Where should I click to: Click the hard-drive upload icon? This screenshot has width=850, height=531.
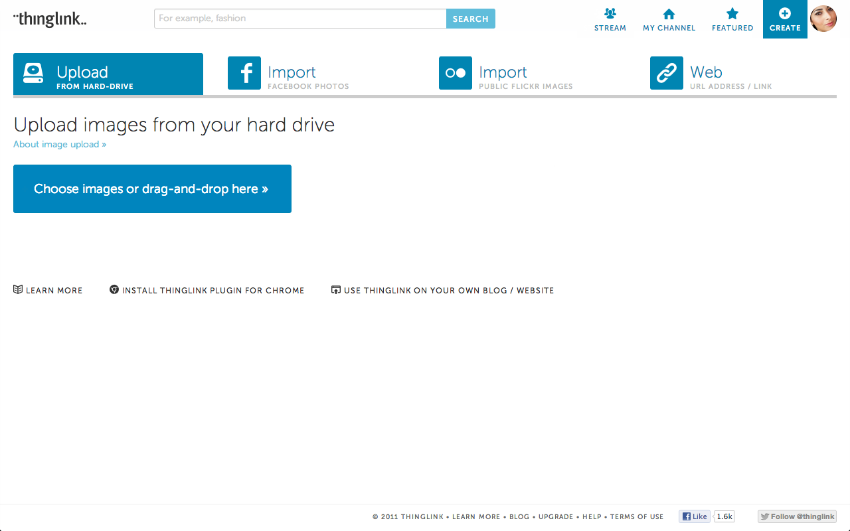point(33,73)
